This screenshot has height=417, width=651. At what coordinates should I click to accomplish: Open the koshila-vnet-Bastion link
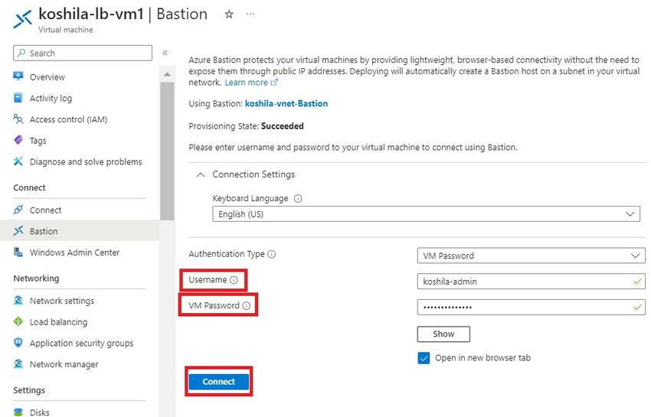286,103
